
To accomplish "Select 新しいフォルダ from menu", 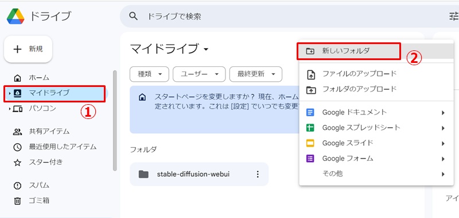I will click(x=348, y=51).
